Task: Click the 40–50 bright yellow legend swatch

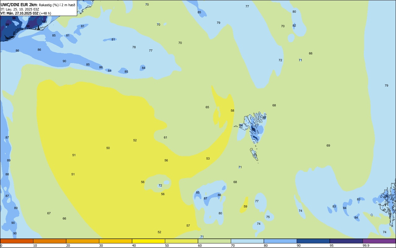Action: click(x=148, y=241)
